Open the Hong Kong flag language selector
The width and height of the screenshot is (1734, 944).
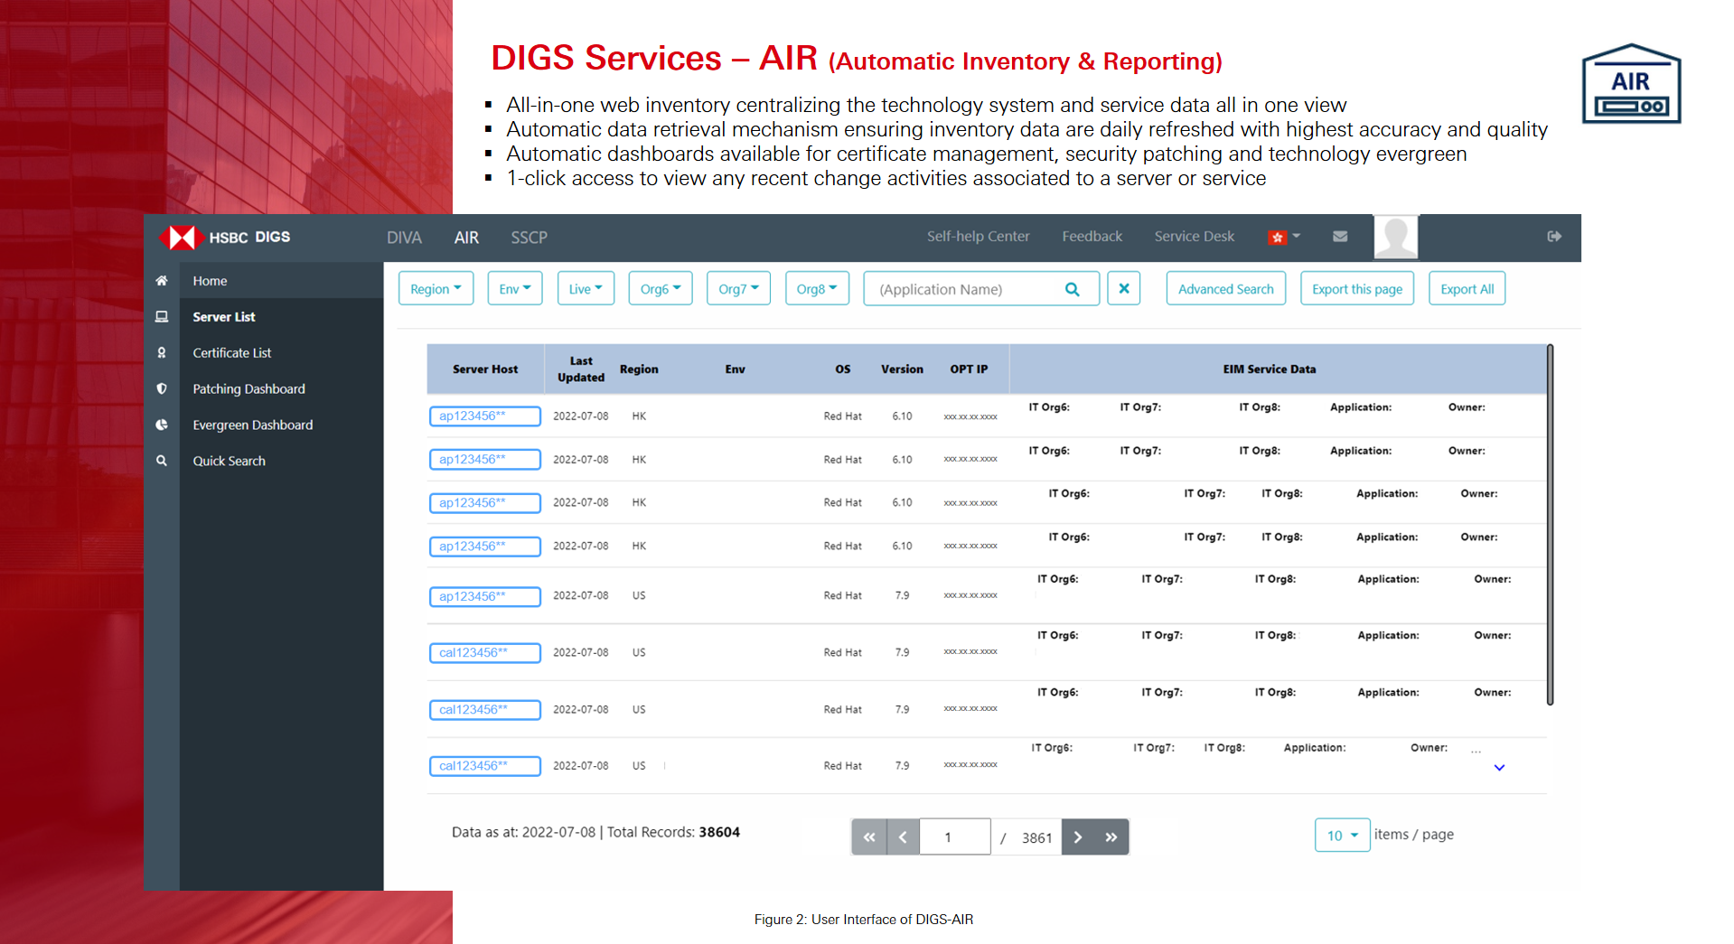1283,237
